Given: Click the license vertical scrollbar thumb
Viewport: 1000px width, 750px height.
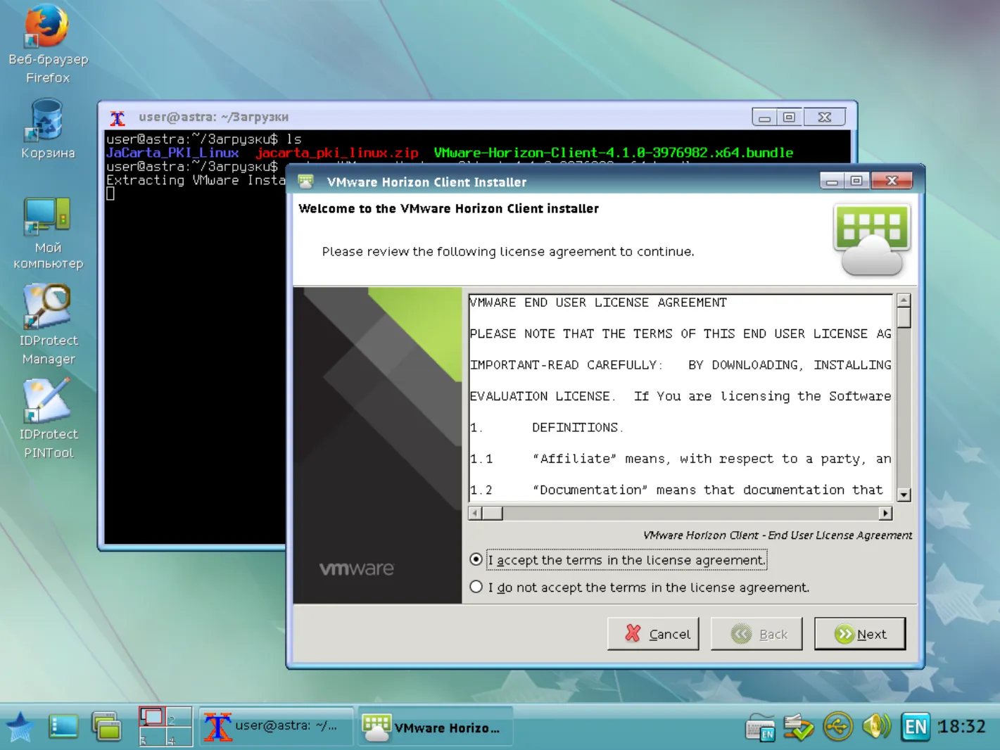Looking at the screenshot, I should click(x=904, y=318).
